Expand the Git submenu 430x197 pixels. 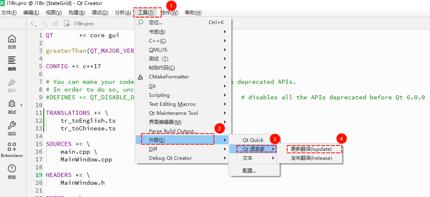click(x=183, y=86)
